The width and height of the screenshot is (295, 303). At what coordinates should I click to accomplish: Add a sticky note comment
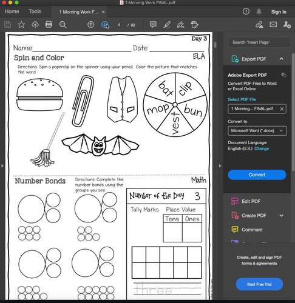[x=153, y=25]
